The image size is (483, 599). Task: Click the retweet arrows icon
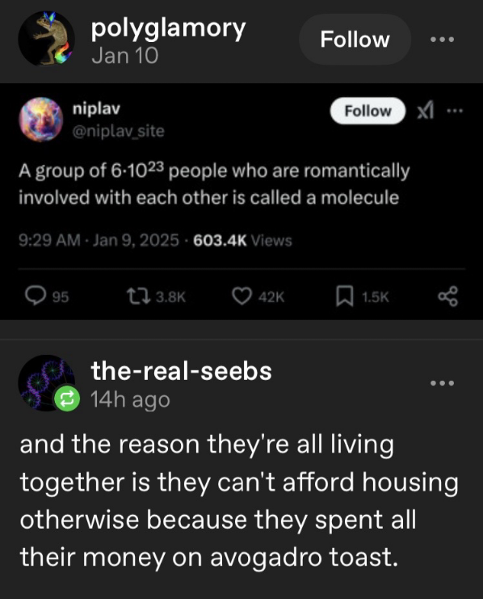[139, 297]
